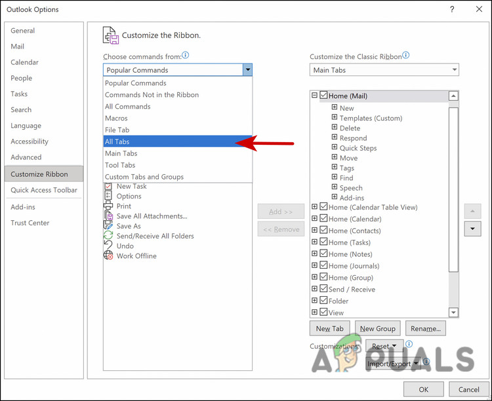Screen dimensions: 492x401
Task: Go to the Advanced options category
Action: click(x=44, y=157)
